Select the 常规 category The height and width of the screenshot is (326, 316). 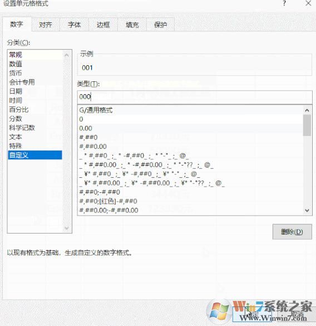coord(35,55)
